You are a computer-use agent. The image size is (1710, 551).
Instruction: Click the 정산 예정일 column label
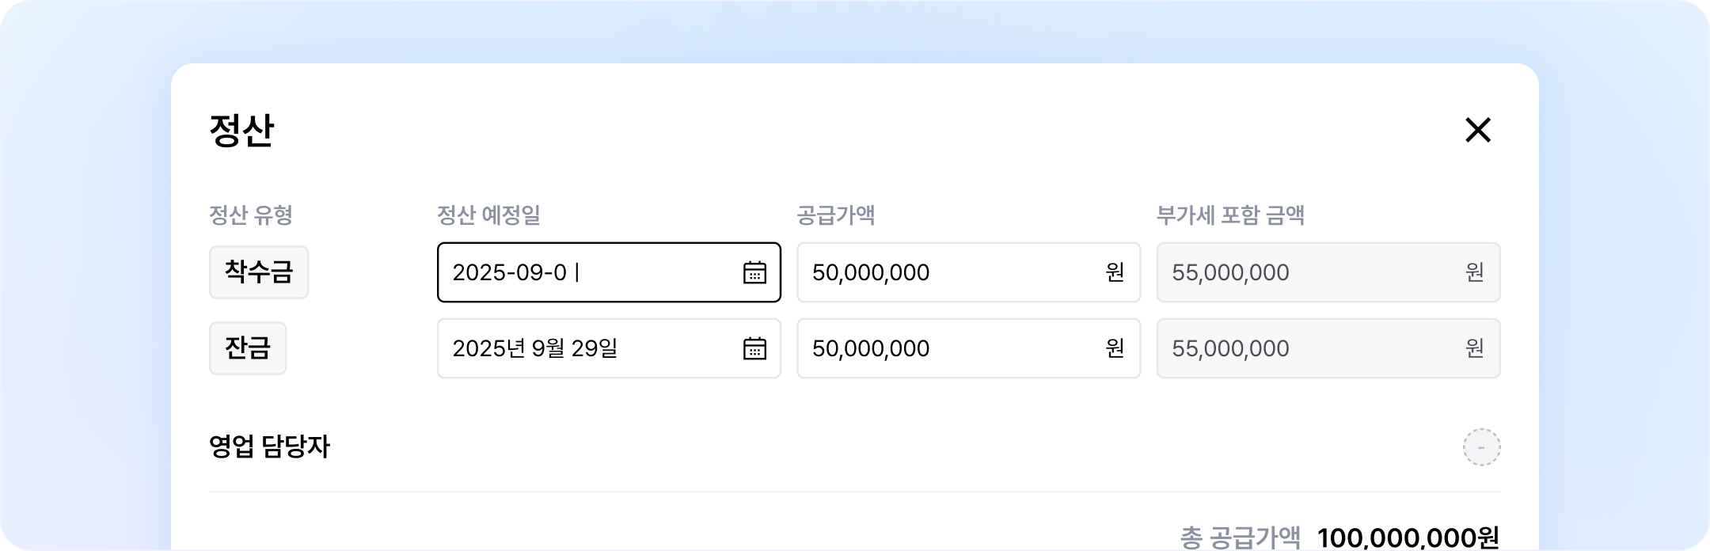[x=488, y=215]
